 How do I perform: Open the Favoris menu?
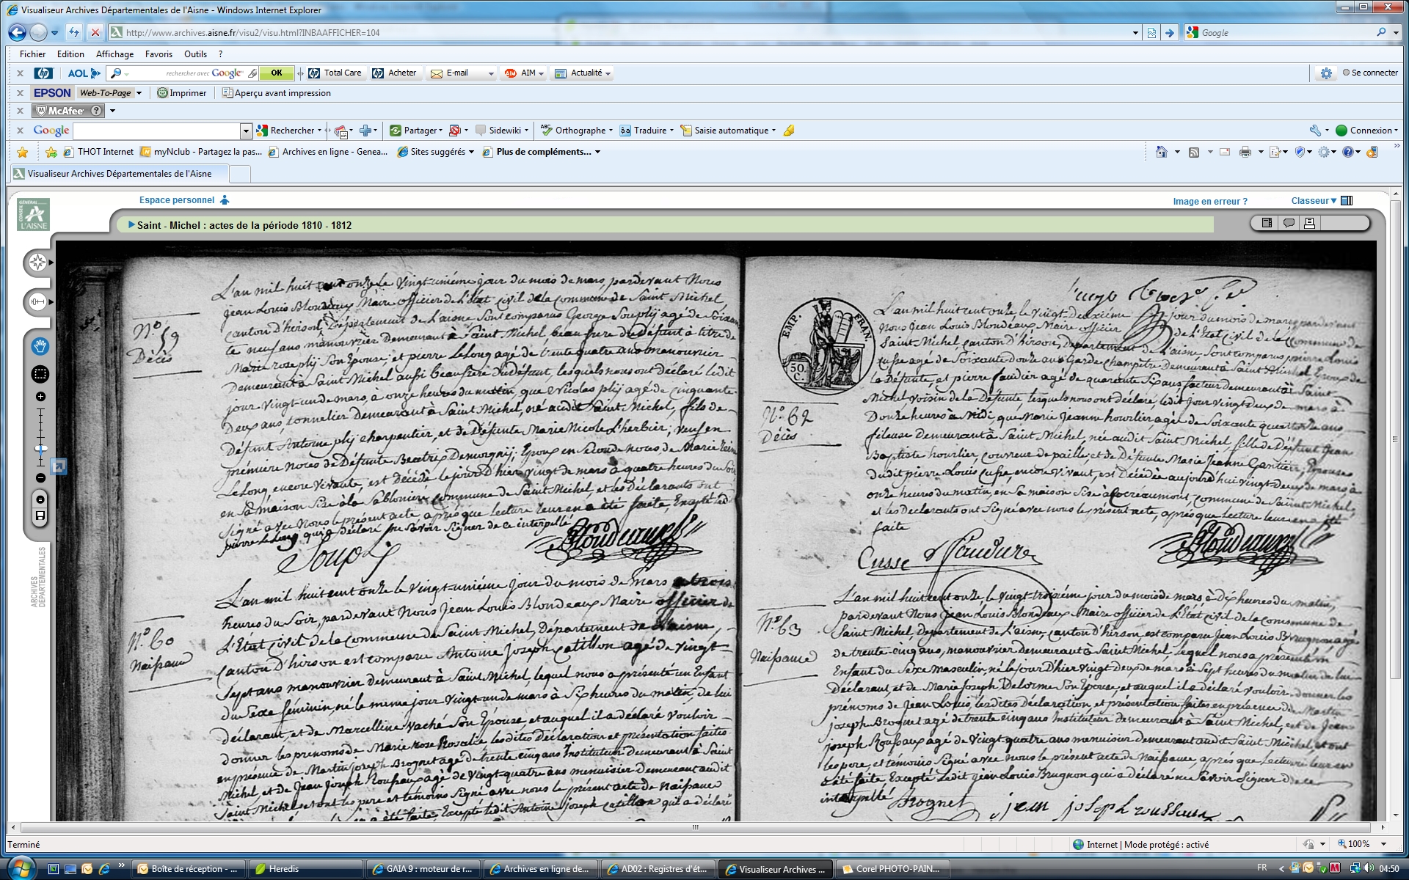click(159, 54)
